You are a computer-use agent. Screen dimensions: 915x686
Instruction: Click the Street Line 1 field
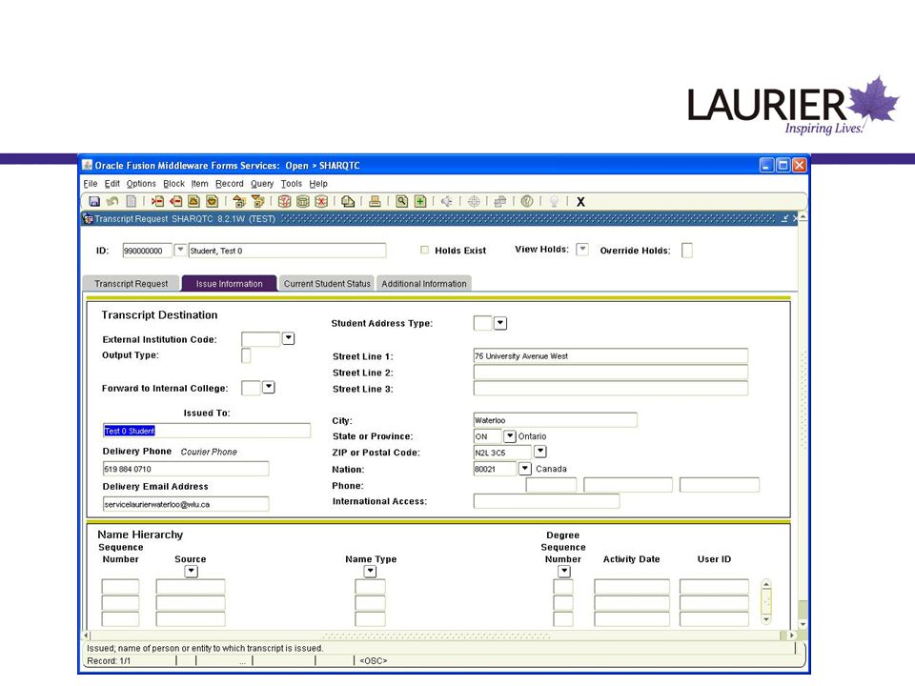(x=610, y=355)
